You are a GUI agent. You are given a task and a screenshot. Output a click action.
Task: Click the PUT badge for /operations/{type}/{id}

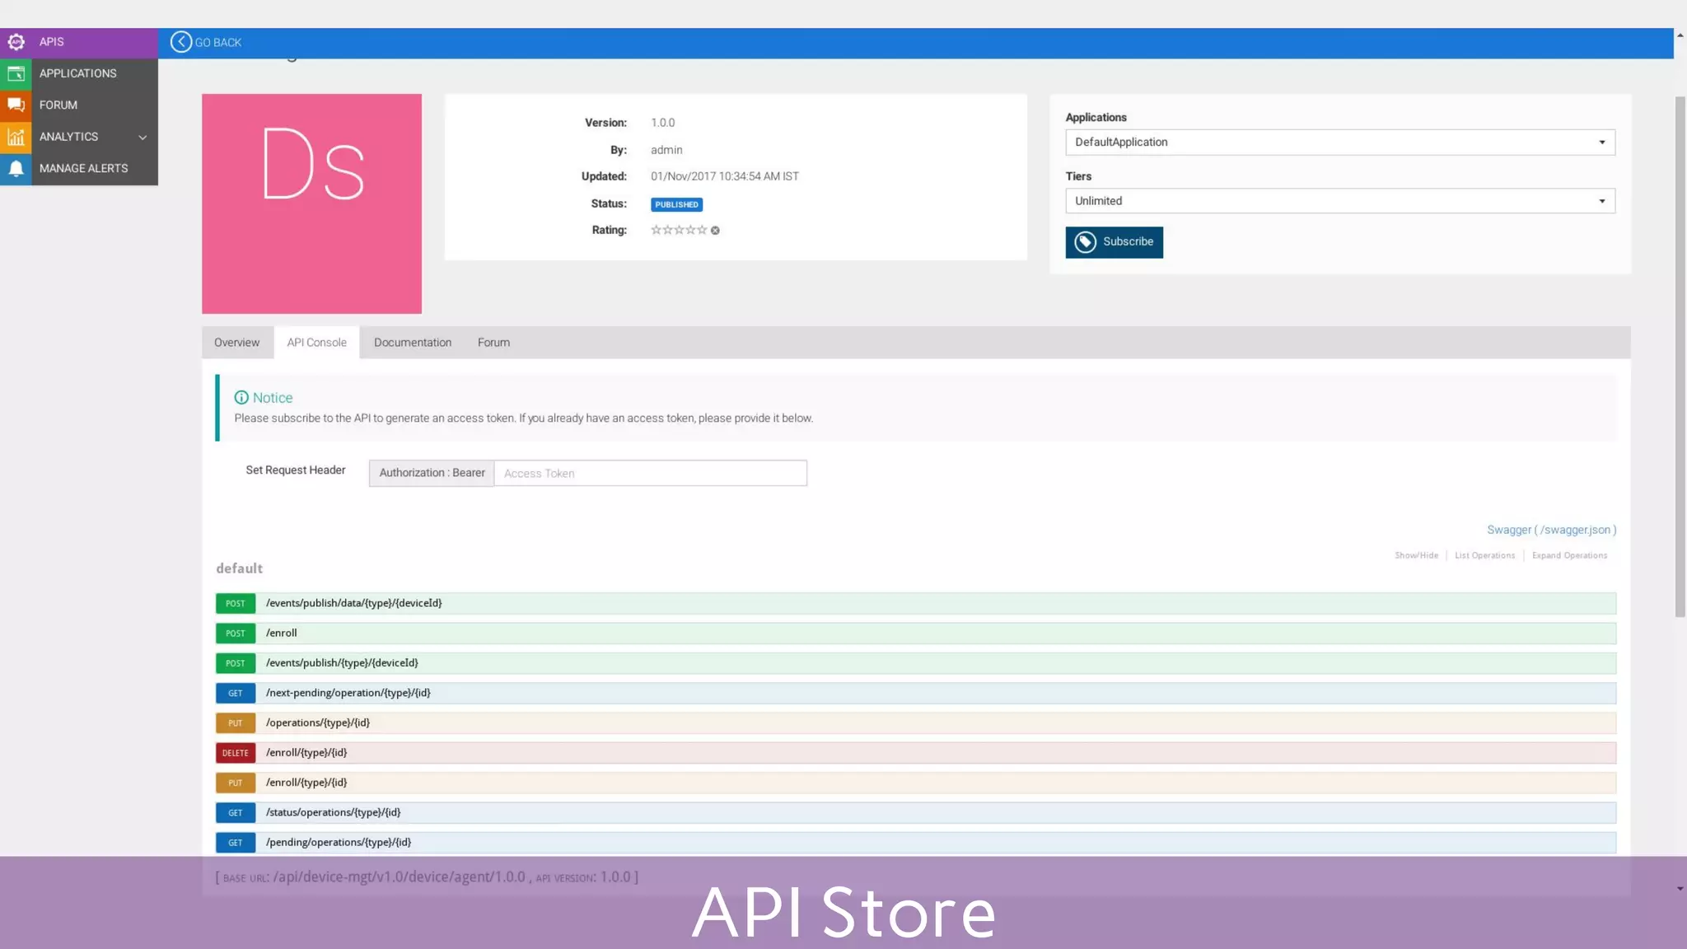[x=236, y=722]
